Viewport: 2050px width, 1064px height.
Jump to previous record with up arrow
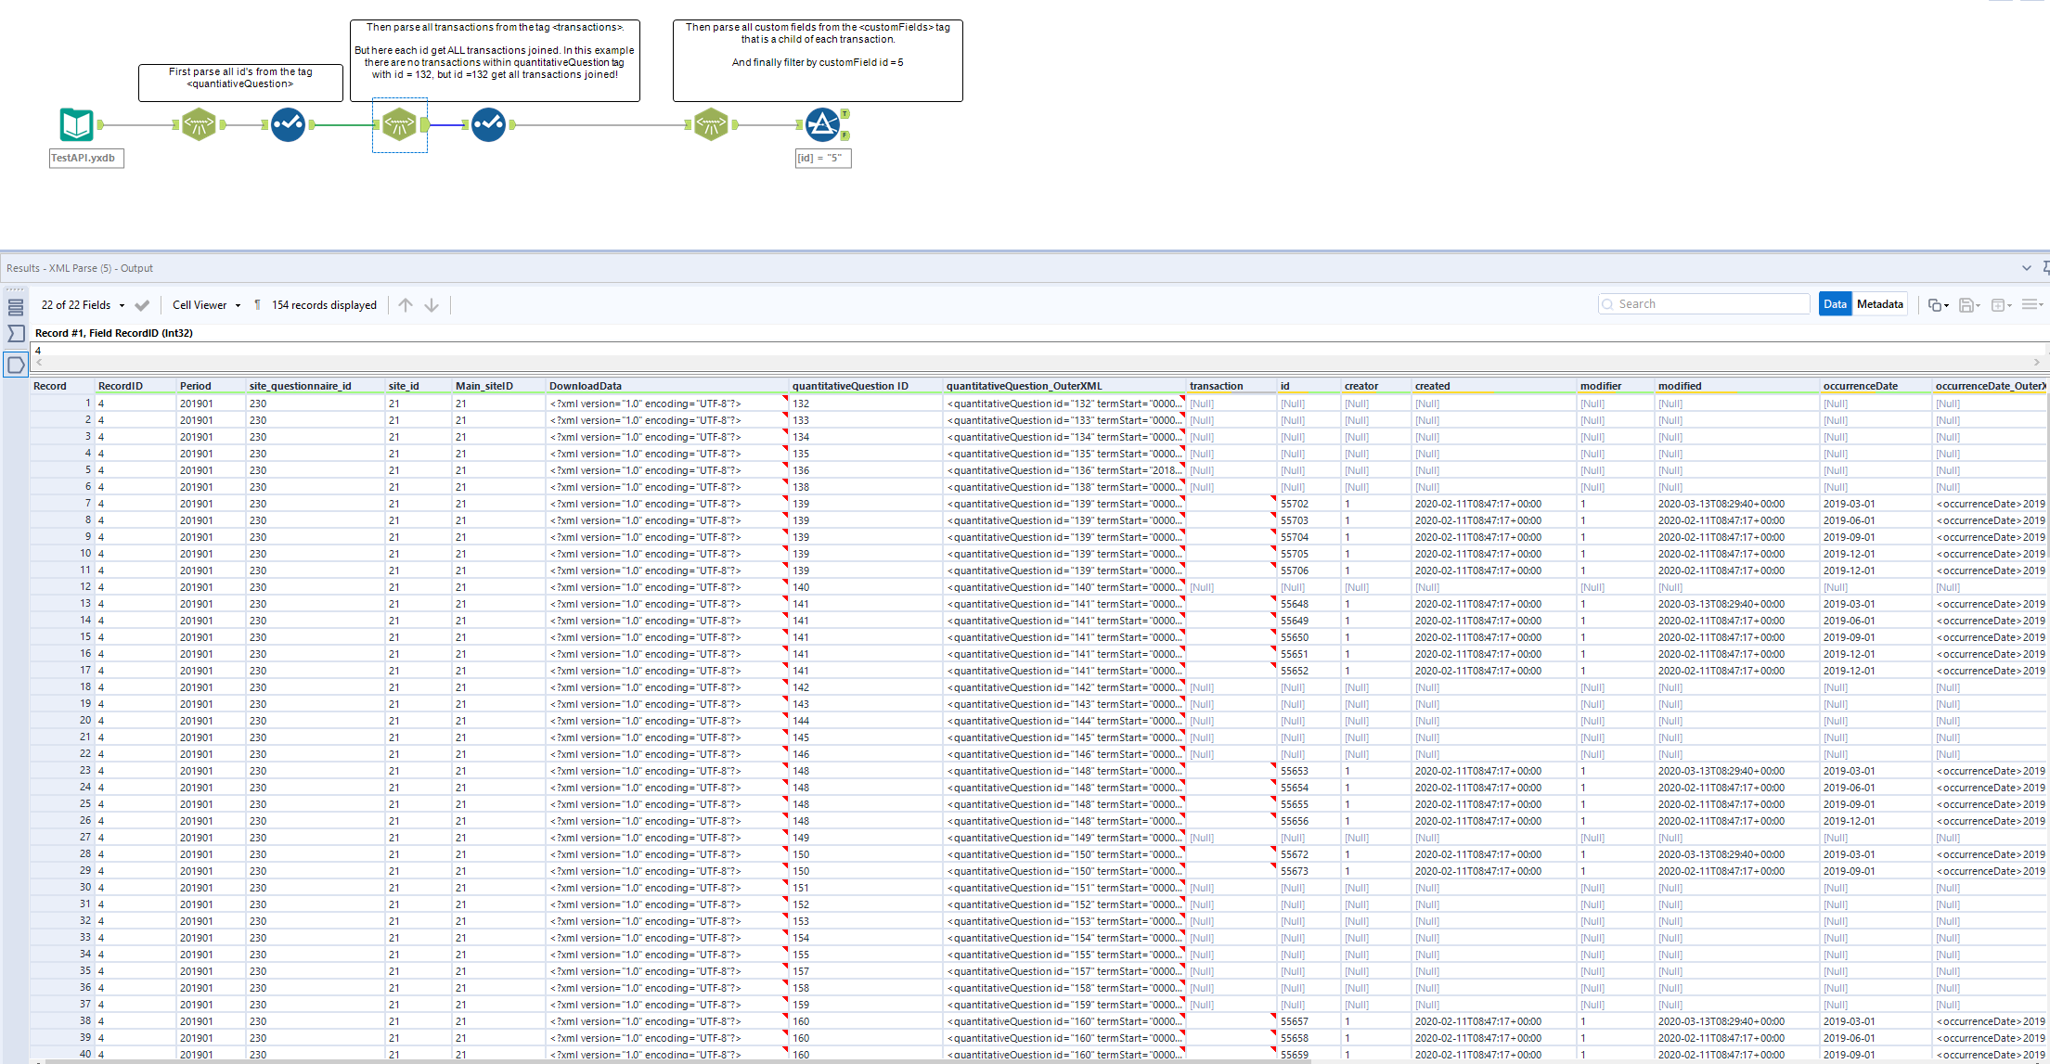click(406, 305)
